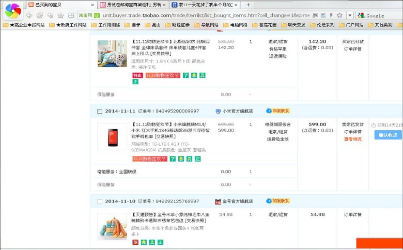Go back with the browser back arrow
Image resolution: width=403 pixels, height=250 pixels.
pos(29,15)
